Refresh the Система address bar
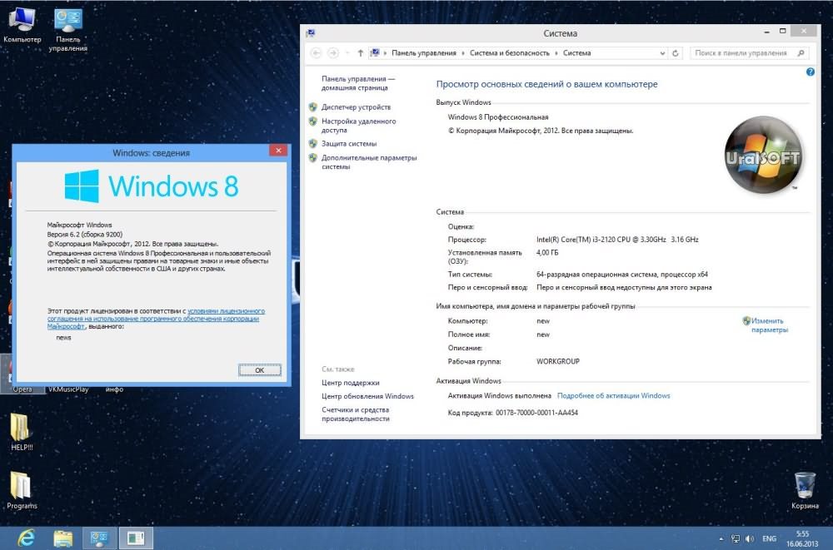Viewport: 833px width, 550px height. [676, 53]
